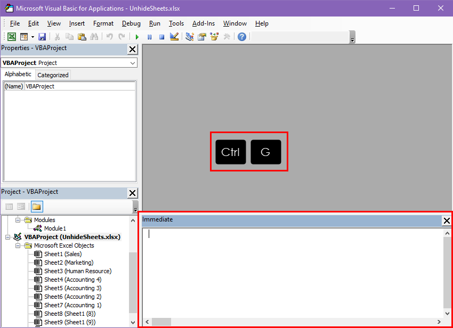The image size is (453, 328).
Task: Select Sheet4 (Accounting 4) in the tree
Action: [x=73, y=280]
